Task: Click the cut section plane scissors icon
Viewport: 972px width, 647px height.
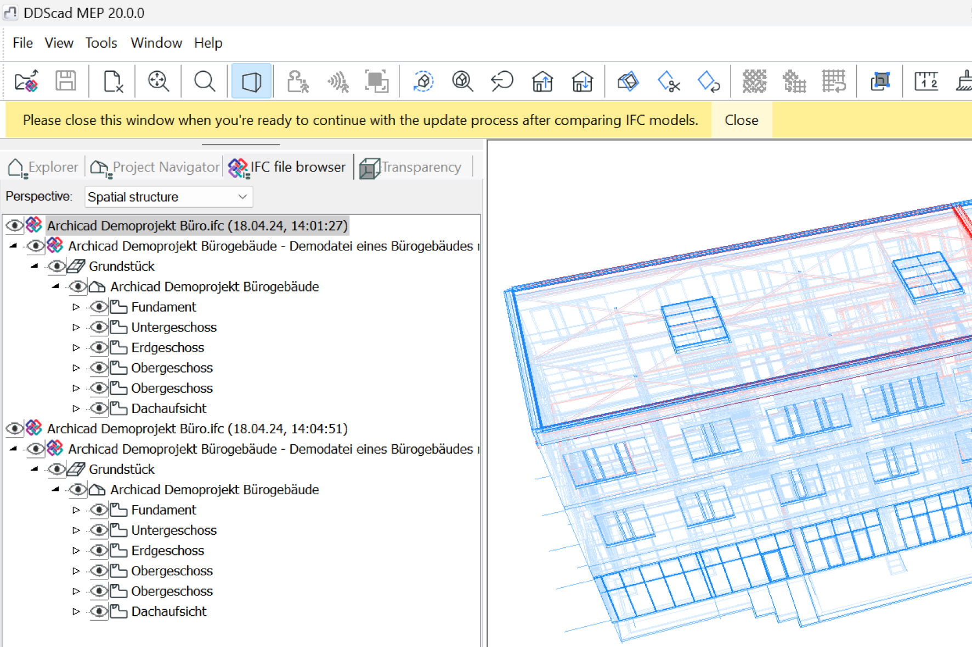Action: (669, 82)
